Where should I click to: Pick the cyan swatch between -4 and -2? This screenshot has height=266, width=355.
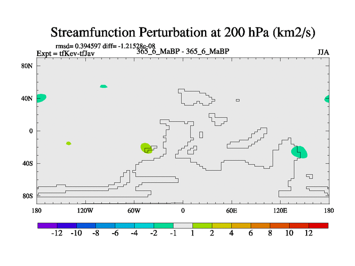pos(144,226)
